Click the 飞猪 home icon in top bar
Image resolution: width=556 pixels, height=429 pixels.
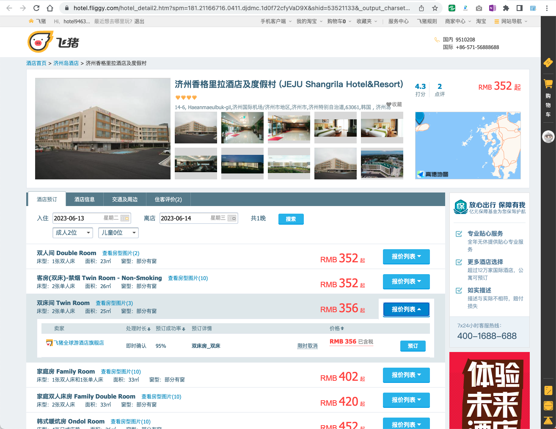[37, 21]
